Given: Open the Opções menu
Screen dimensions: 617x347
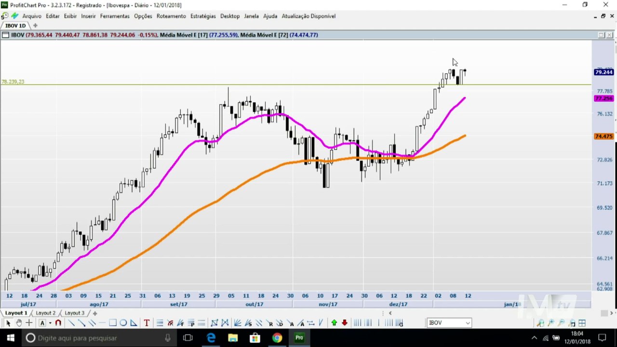Looking at the screenshot, I should 143,16.
